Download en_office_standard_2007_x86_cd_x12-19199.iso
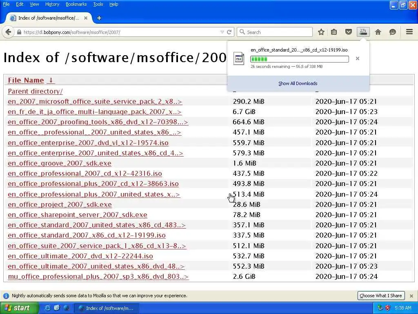 [x=87, y=235]
